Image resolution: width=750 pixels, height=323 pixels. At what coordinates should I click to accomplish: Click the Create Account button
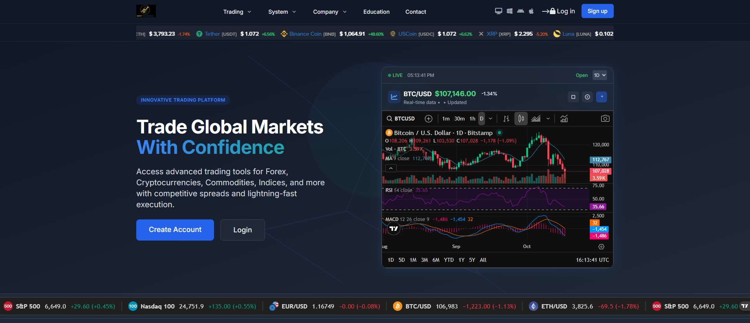(175, 230)
